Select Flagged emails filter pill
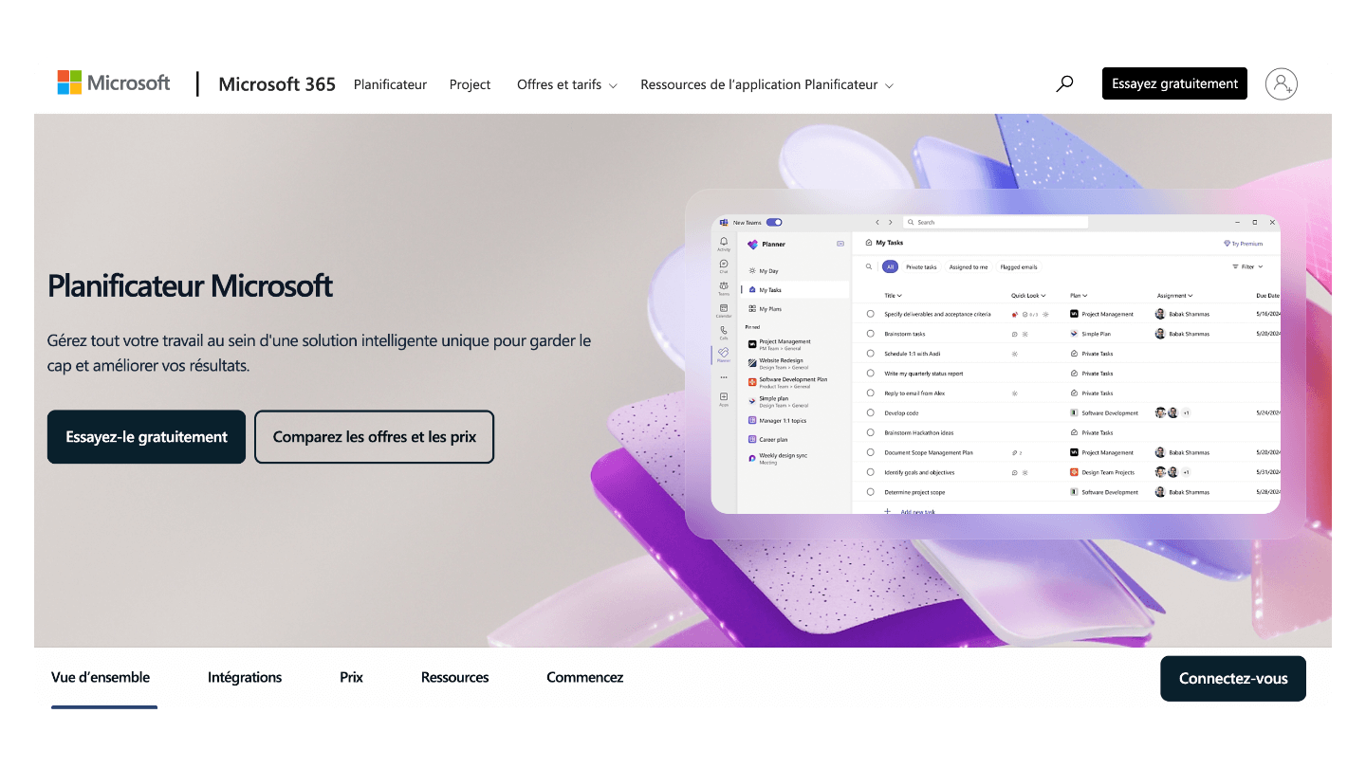Viewport: 1366px width, 768px height. click(1019, 267)
